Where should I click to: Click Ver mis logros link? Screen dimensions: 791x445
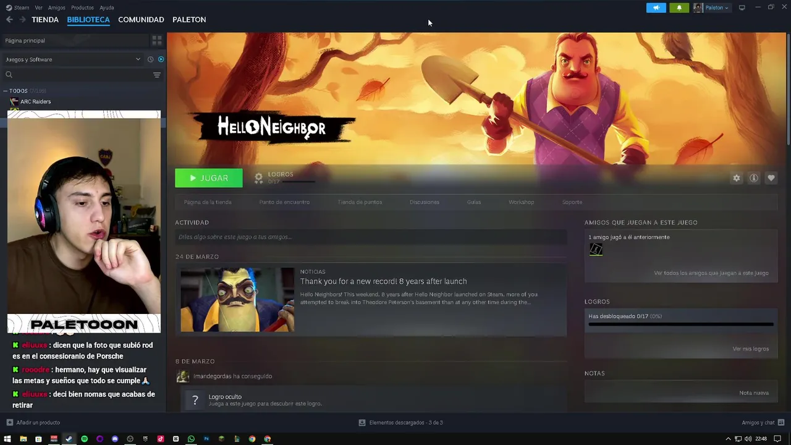coord(751,349)
